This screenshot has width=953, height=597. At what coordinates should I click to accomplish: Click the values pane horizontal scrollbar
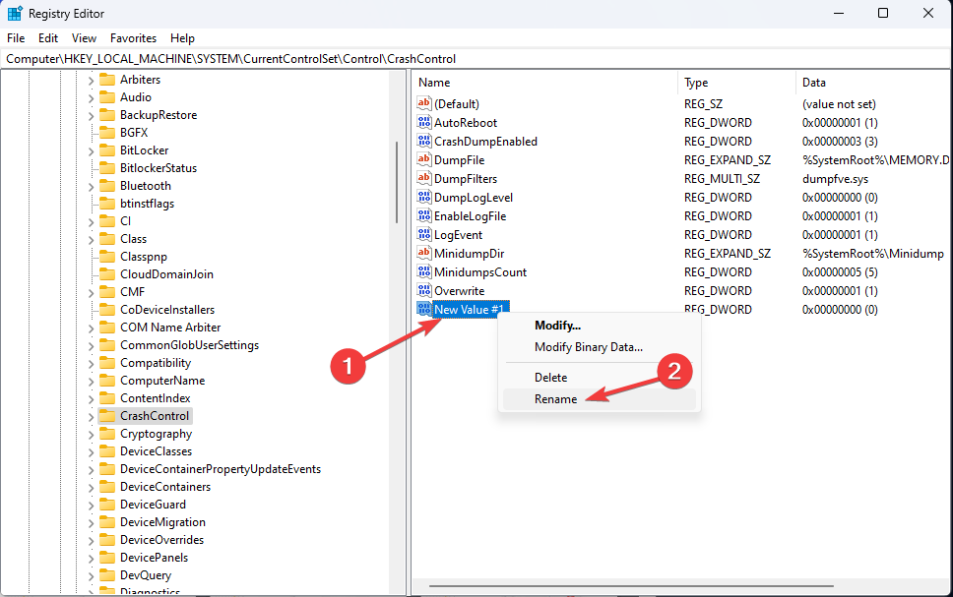point(631,586)
